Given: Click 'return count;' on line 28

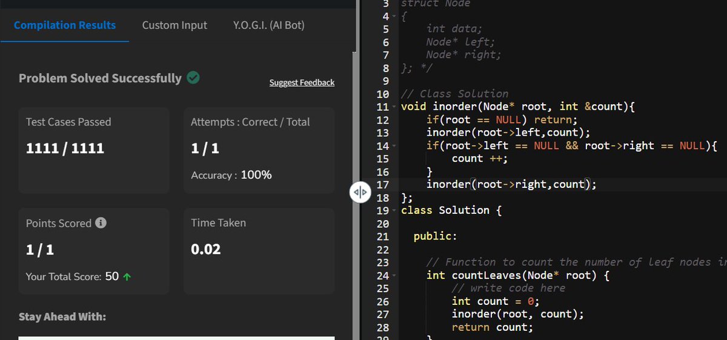Looking at the screenshot, I should [493, 327].
